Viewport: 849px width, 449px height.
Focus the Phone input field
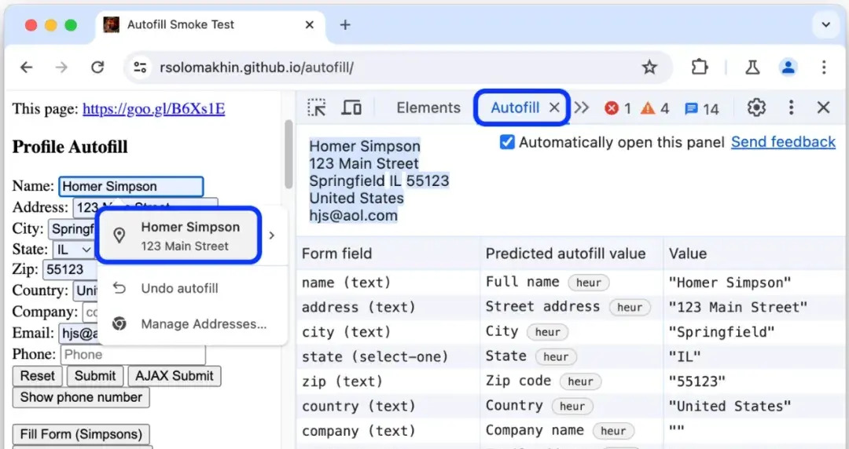coord(133,354)
